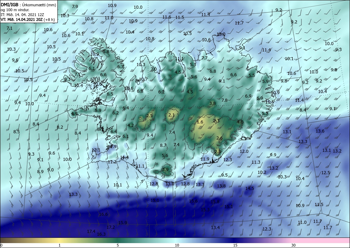Click the map value 13.0
Screen dimensions: 350x248
170,184
